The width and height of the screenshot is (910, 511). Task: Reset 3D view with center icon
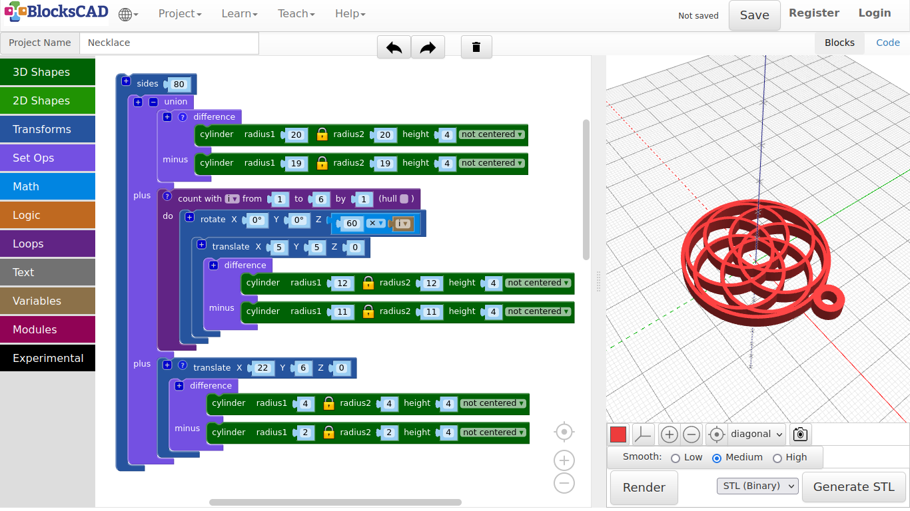pos(716,434)
